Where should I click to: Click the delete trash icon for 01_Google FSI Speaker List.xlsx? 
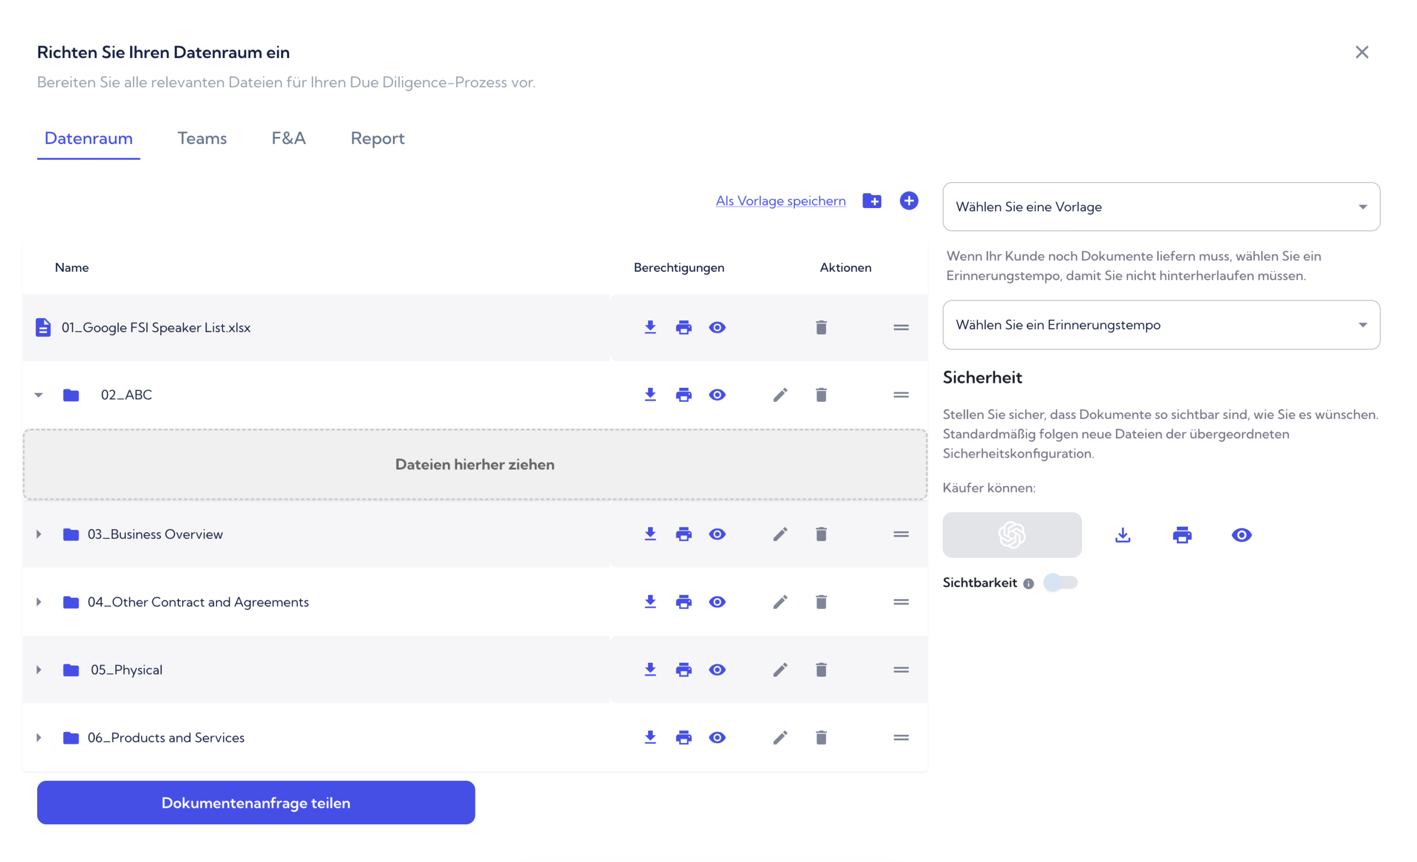[x=821, y=327]
